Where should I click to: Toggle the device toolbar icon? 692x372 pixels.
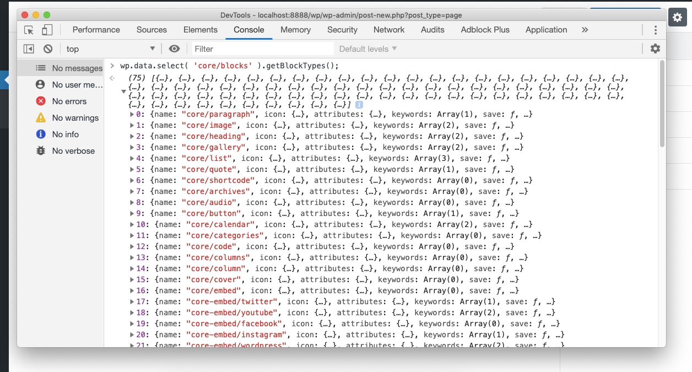(47, 30)
